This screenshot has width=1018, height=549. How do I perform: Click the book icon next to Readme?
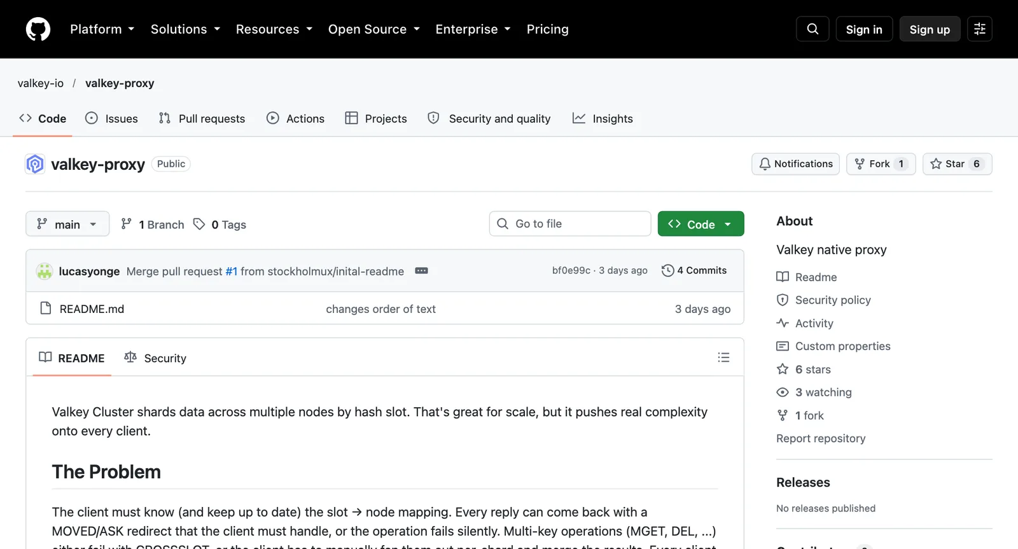point(783,277)
